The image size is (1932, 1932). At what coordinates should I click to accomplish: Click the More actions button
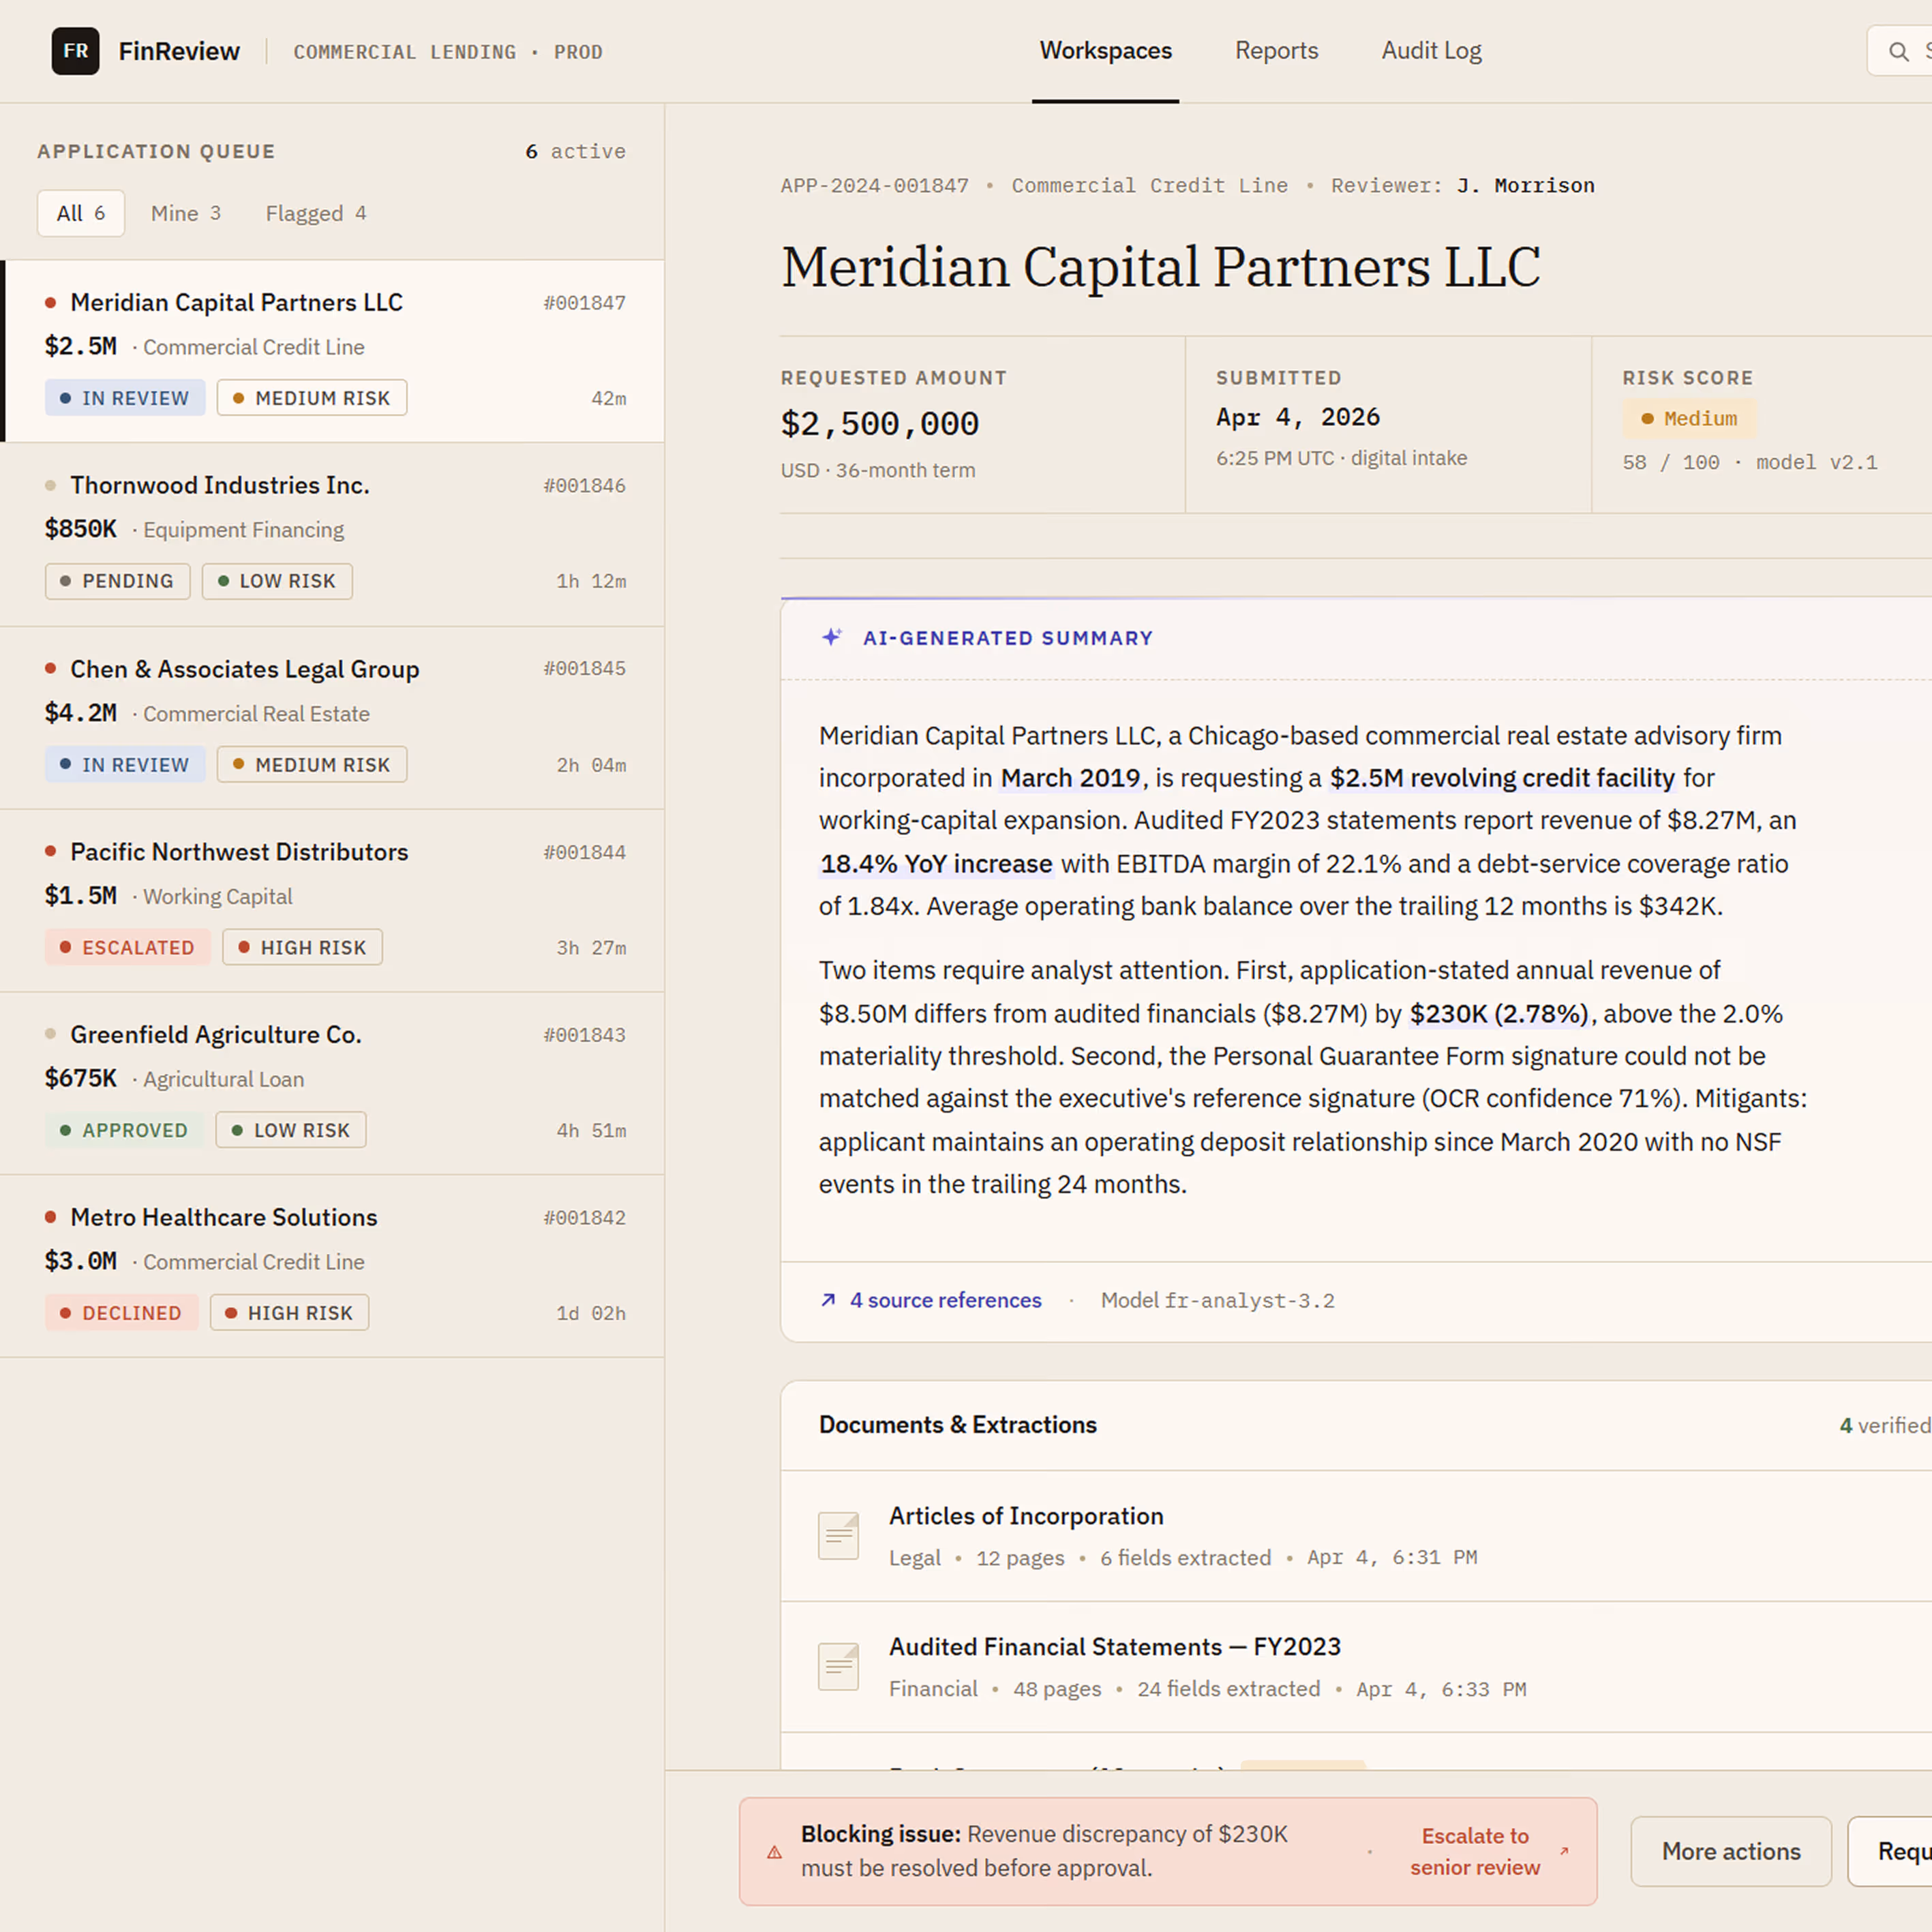[x=1731, y=1851]
